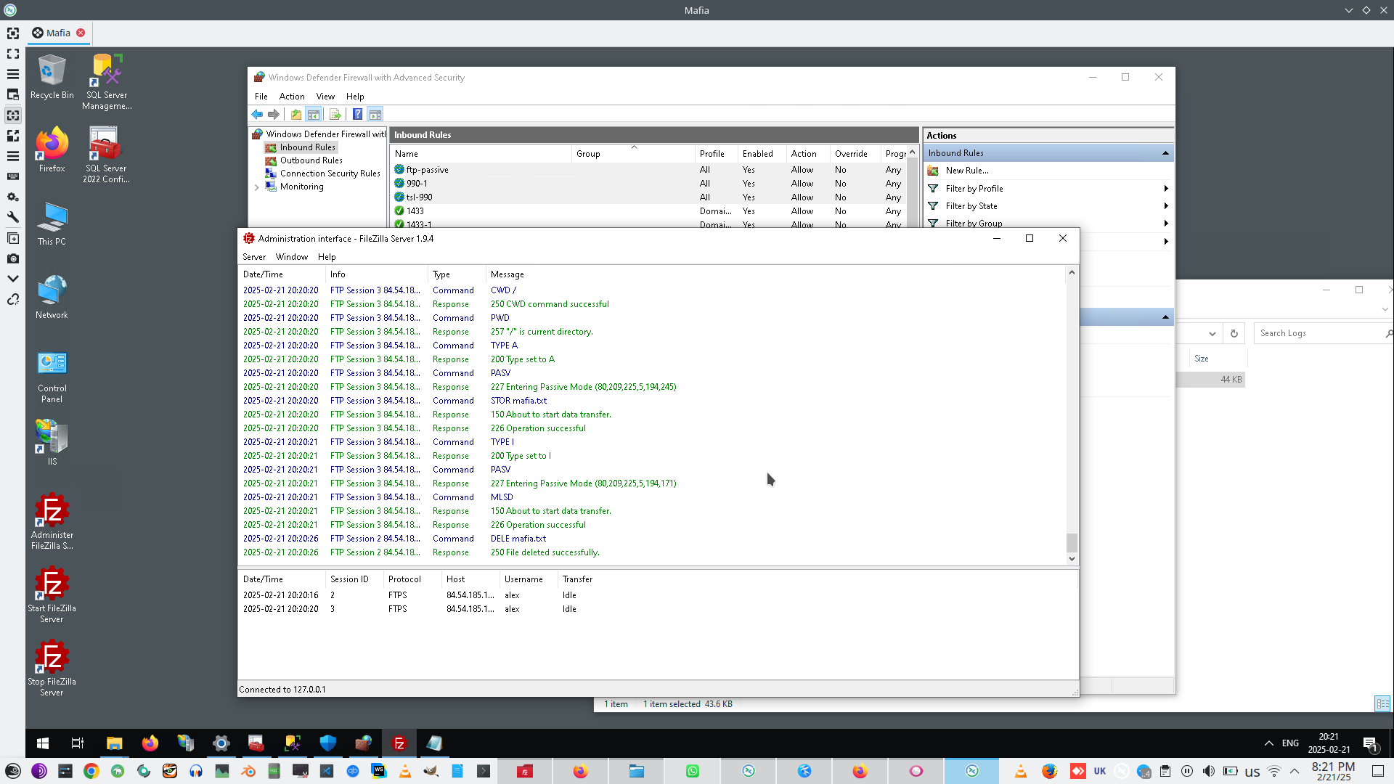Click New Rule... in Actions pane
Screen dimensions: 1394x784
(966, 171)
